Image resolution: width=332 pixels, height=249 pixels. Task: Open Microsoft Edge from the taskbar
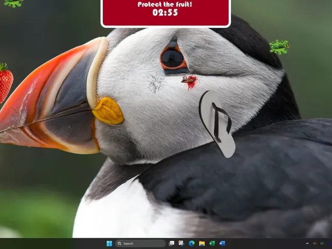pos(191,243)
